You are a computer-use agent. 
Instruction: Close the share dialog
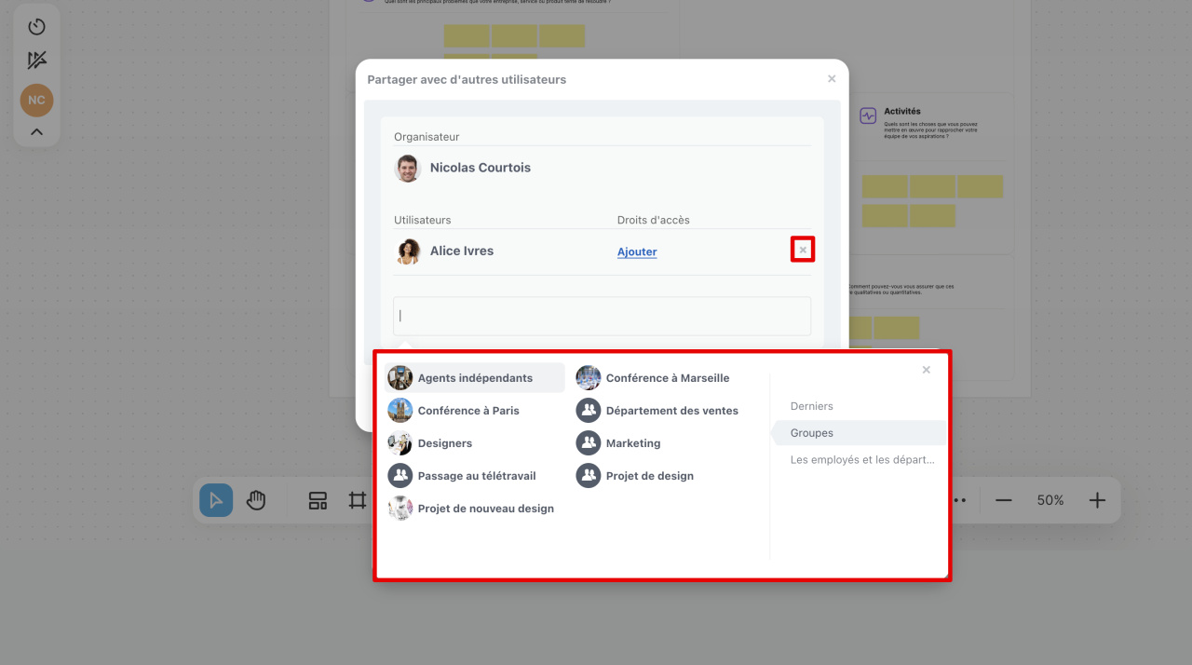click(832, 79)
